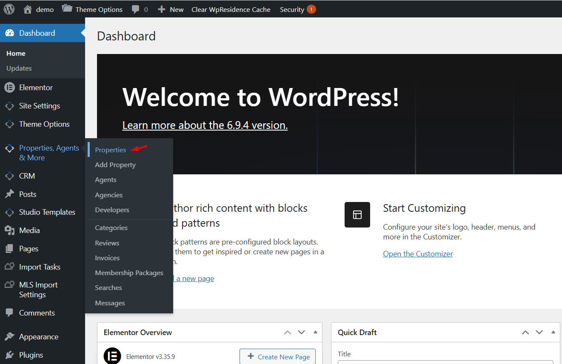Follow the Learn more about 6.9.4 link

(x=205, y=125)
